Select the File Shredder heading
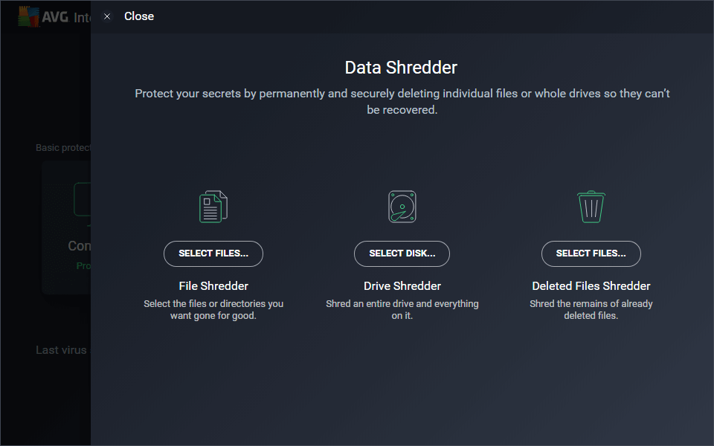Viewport: 714px width, 446px height. (x=213, y=286)
